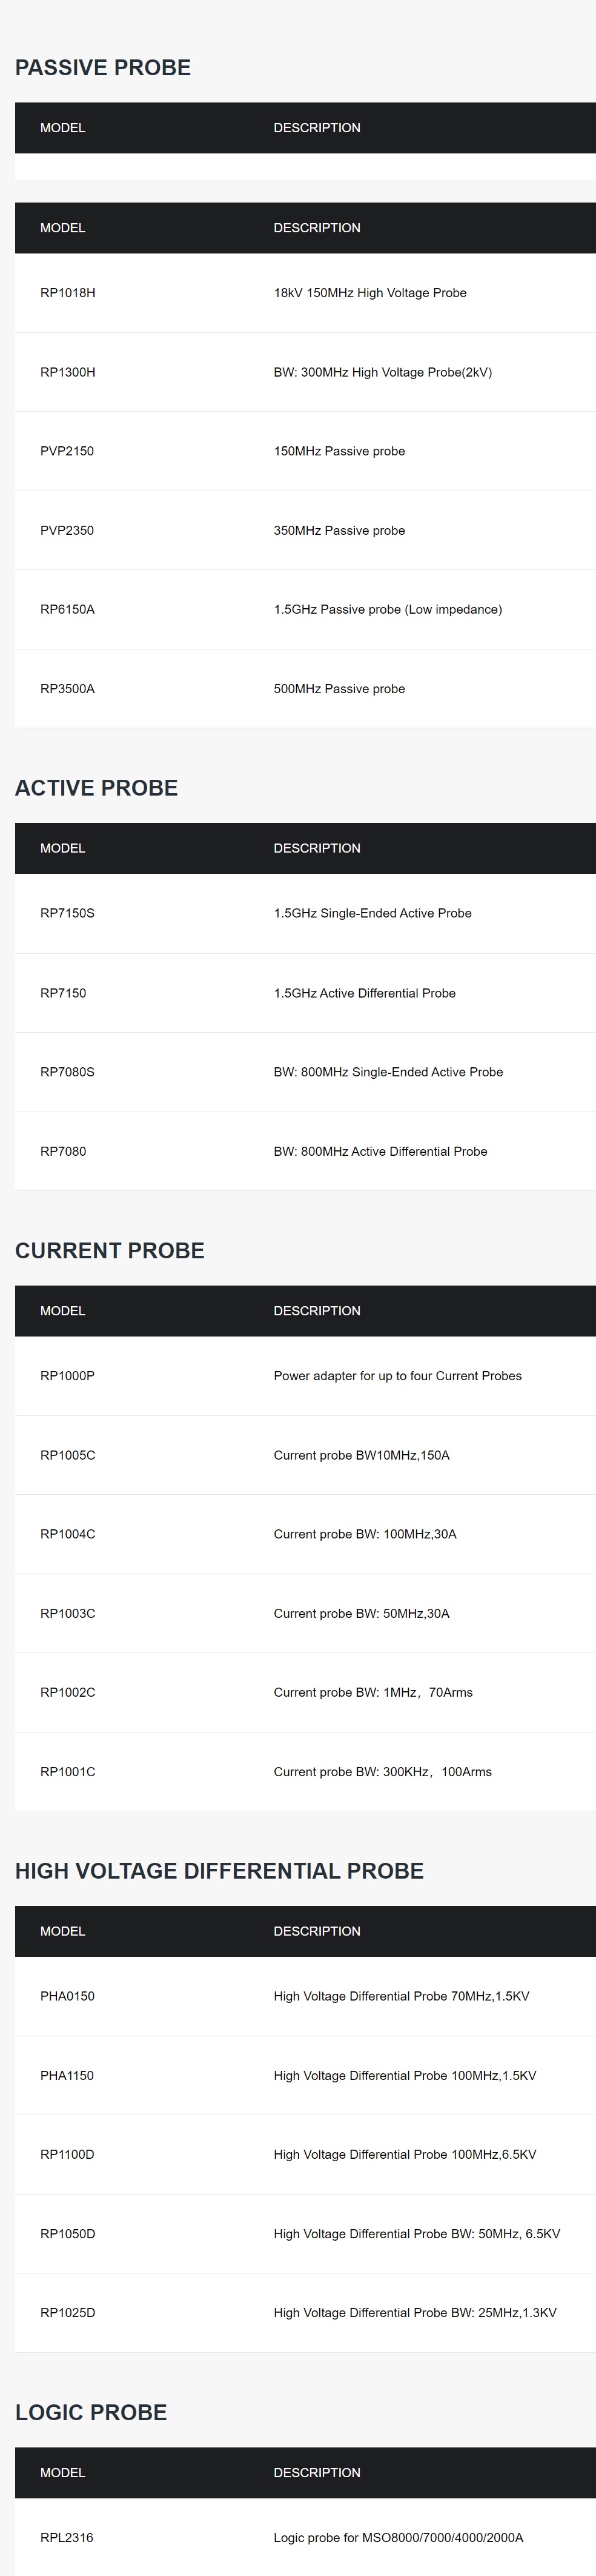Image resolution: width=596 pixels, height=2576 pixels.
Task: Click RP1000P power adapter description
Action: [x=397, y=1376]
